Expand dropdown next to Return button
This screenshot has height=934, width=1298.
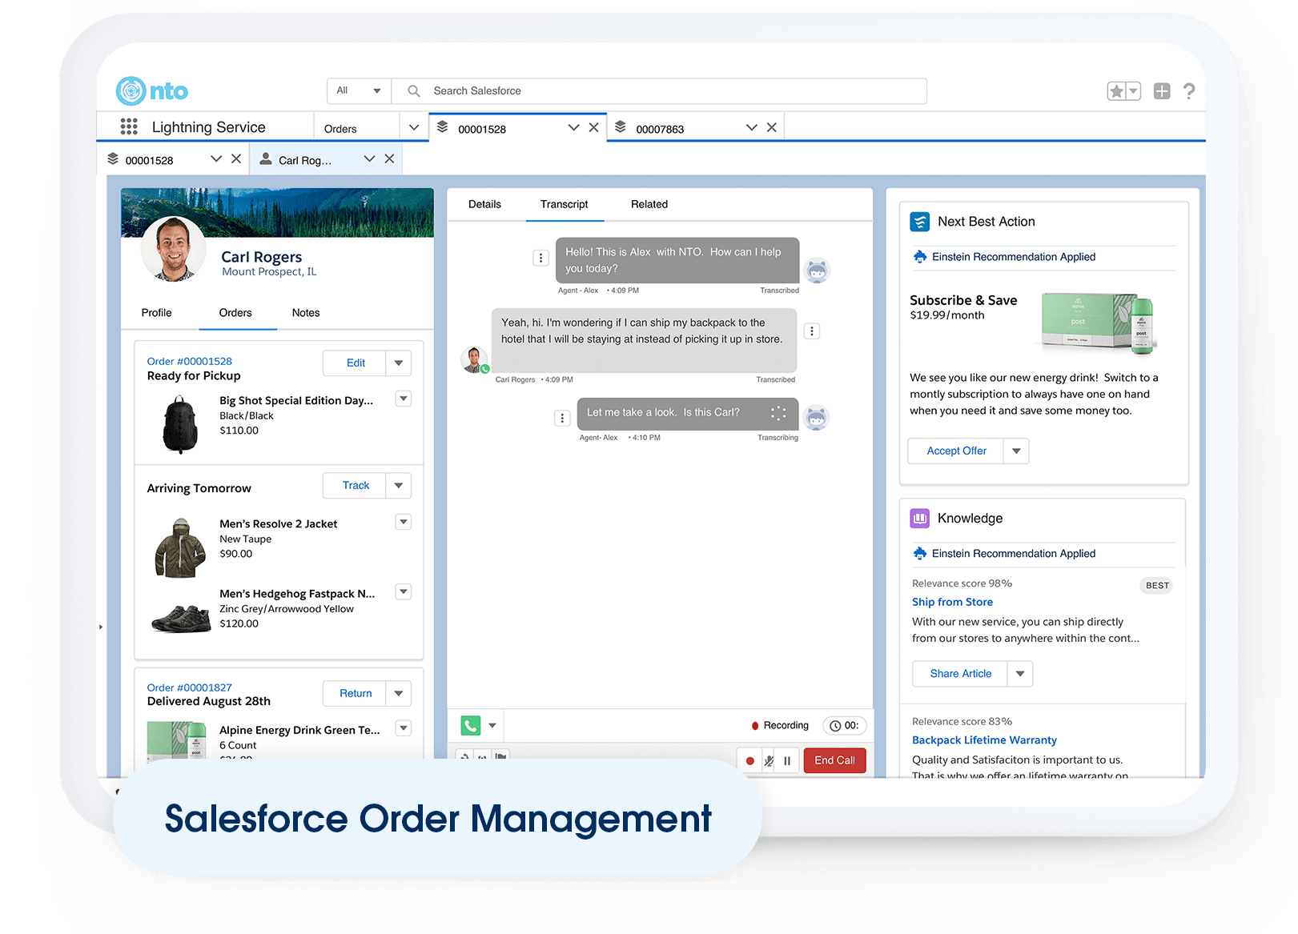tap(399, 693)
